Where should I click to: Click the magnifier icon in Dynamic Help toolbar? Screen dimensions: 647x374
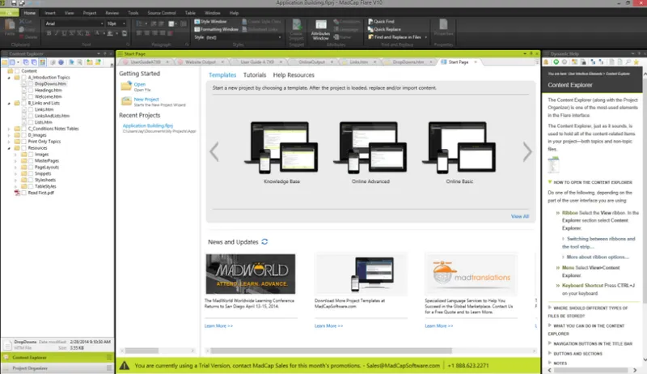[628, 62]
